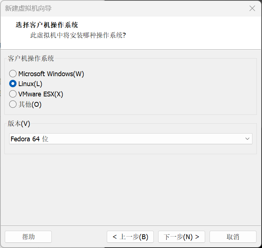Select the Linux radio button
Image resolution: width=262 pixels, height=248 pixels.
(13, 84)
